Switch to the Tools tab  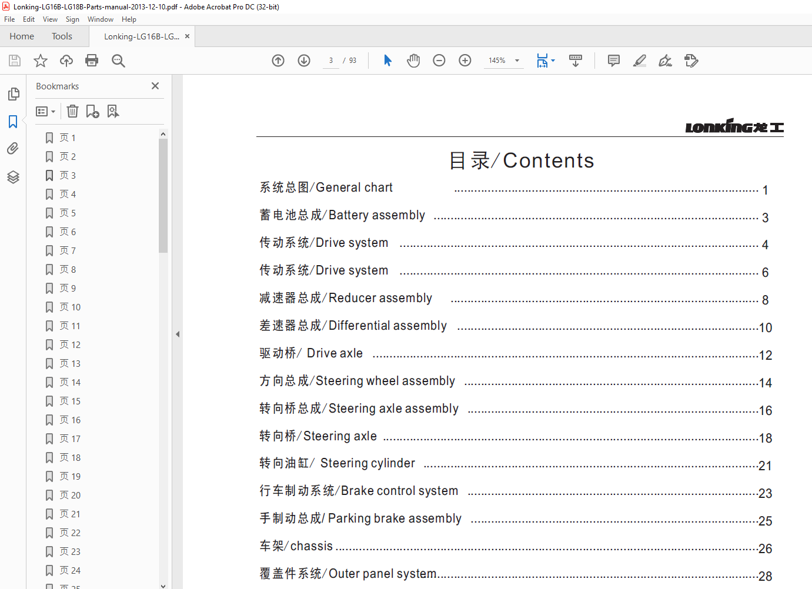[62, 36]
